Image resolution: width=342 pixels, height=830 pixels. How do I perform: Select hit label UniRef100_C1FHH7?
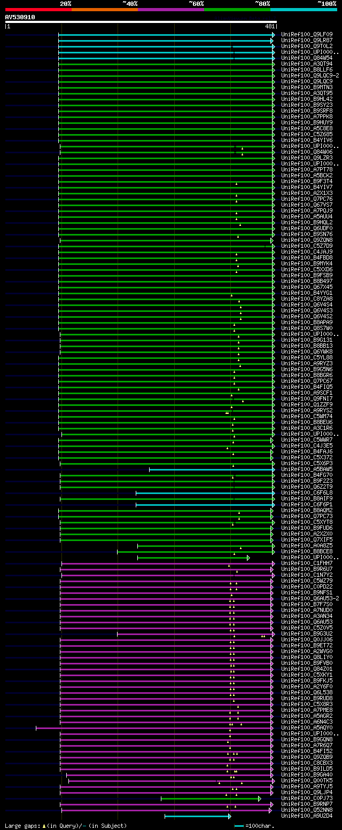[x=307, y=563]
